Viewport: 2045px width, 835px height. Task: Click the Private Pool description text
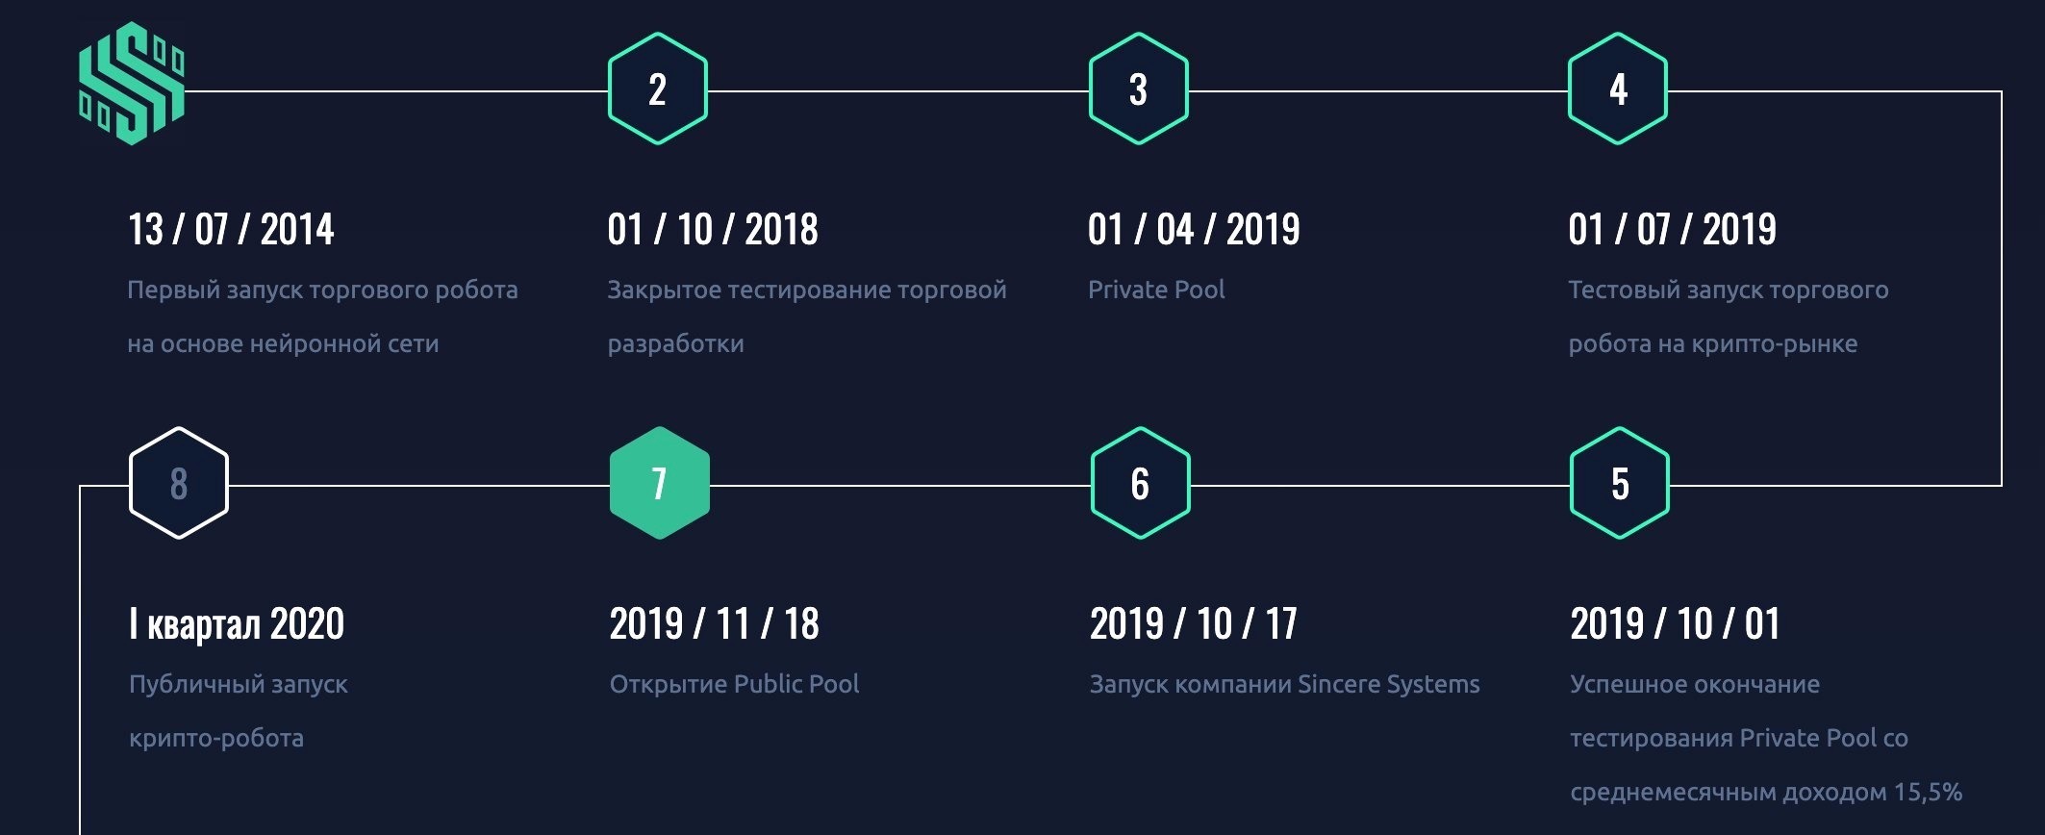pos(1156,290)
